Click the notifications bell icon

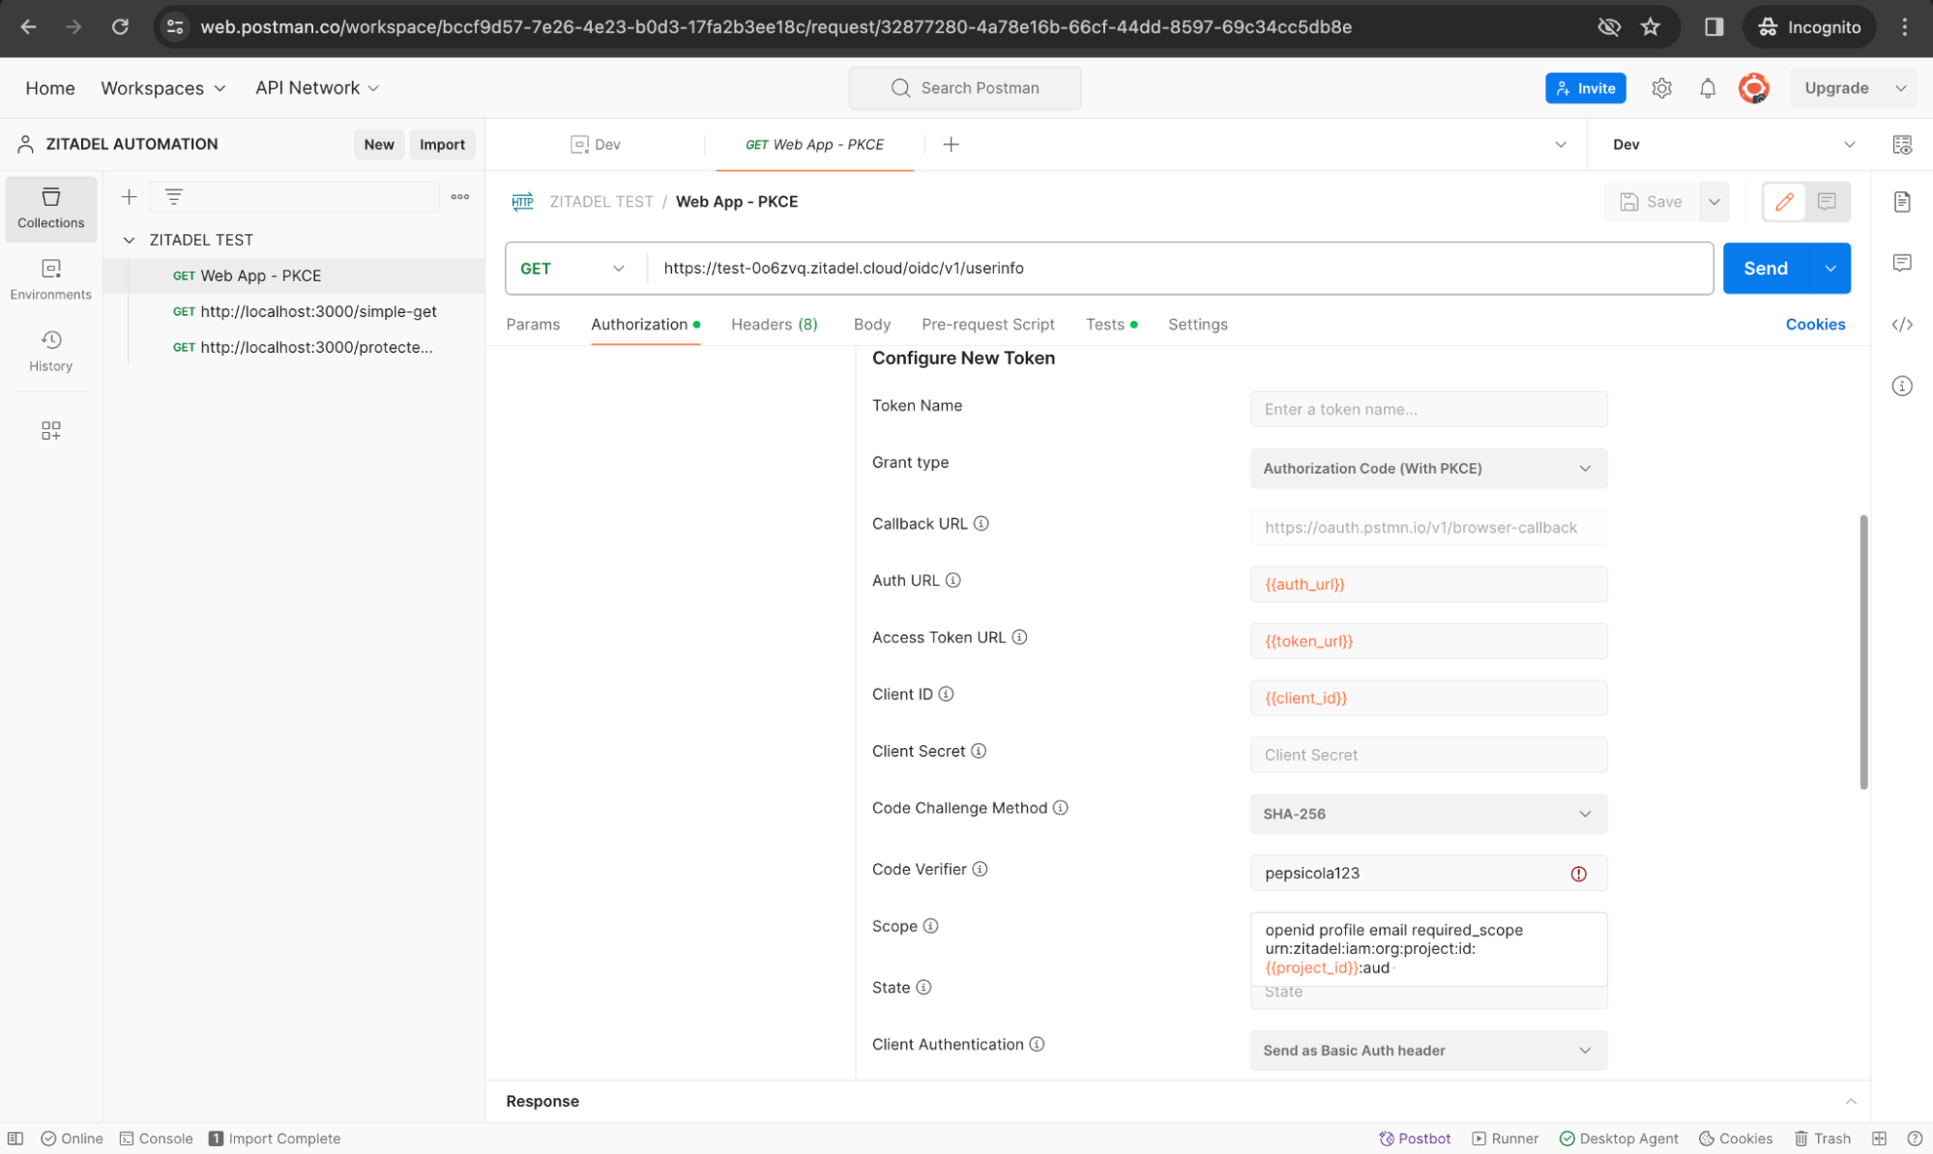coord(1708,88)
